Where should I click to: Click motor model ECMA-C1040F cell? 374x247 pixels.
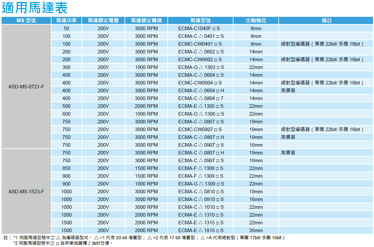(201, 28)
